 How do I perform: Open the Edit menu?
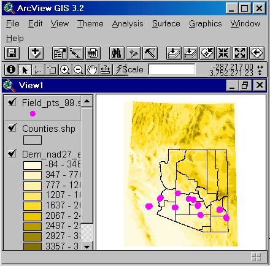[x=35, y=24]
